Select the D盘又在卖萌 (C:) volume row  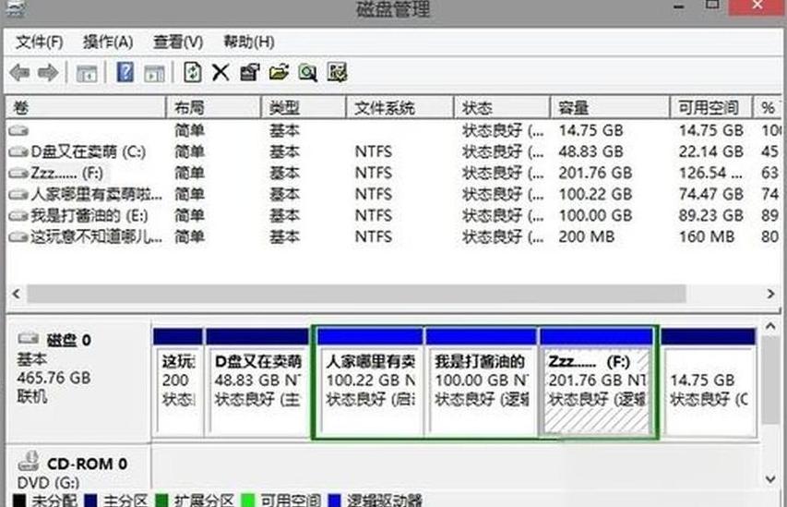click(x=394, y=151)
